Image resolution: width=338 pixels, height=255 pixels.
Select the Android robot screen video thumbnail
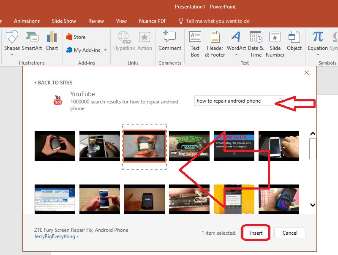[x=100, y=146]
